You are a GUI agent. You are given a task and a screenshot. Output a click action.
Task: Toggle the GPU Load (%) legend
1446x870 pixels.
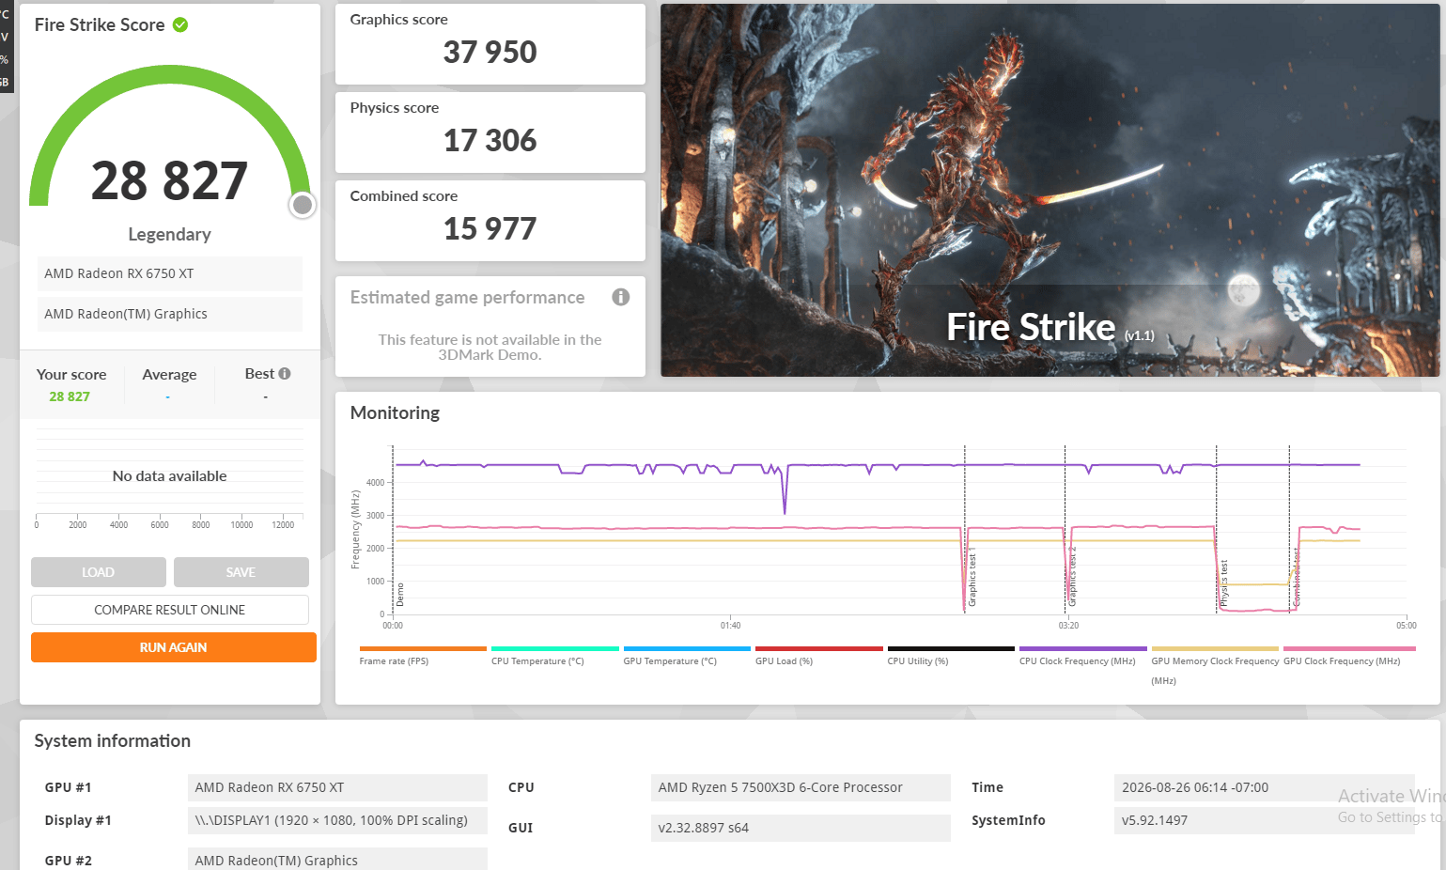818,655
